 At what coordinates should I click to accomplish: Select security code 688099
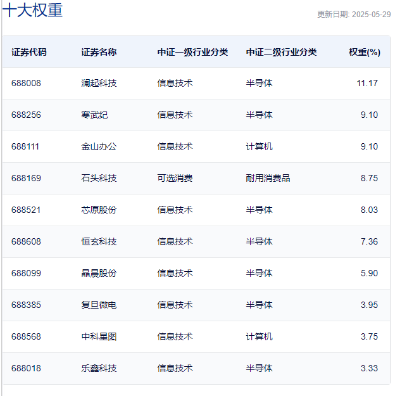click(x=26, y=273)
